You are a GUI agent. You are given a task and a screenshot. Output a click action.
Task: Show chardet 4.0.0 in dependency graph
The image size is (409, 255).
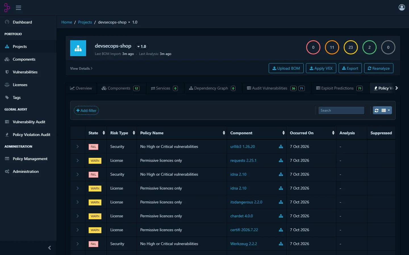tap(281, 216)
